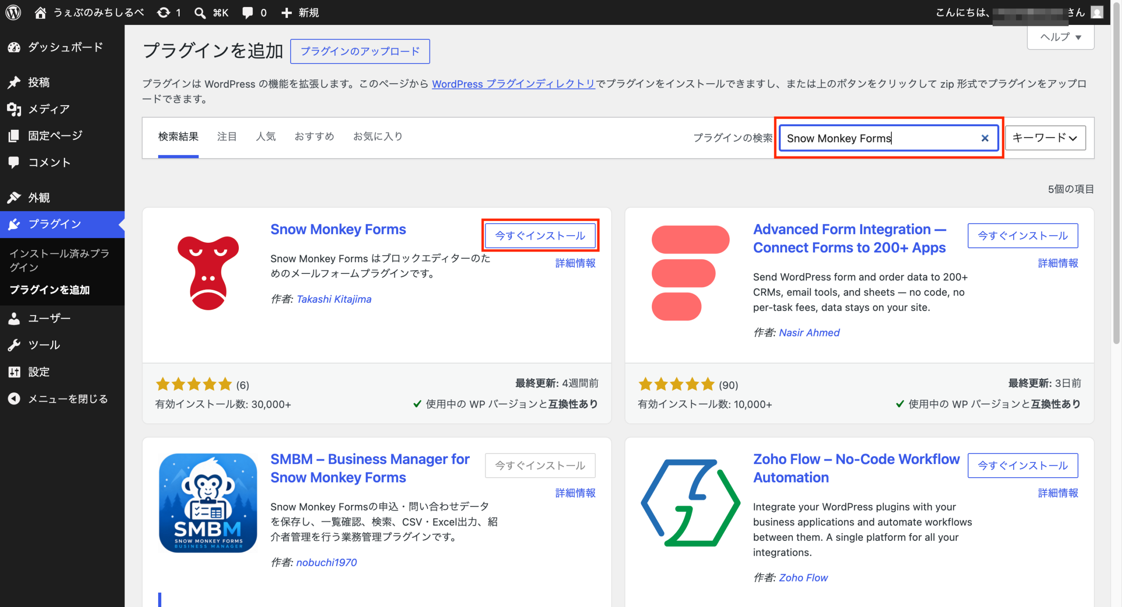Viewport: 1122px width, 607px height.
Task: Expand the ヘルプ dropdown
Action: [1060, 37]
